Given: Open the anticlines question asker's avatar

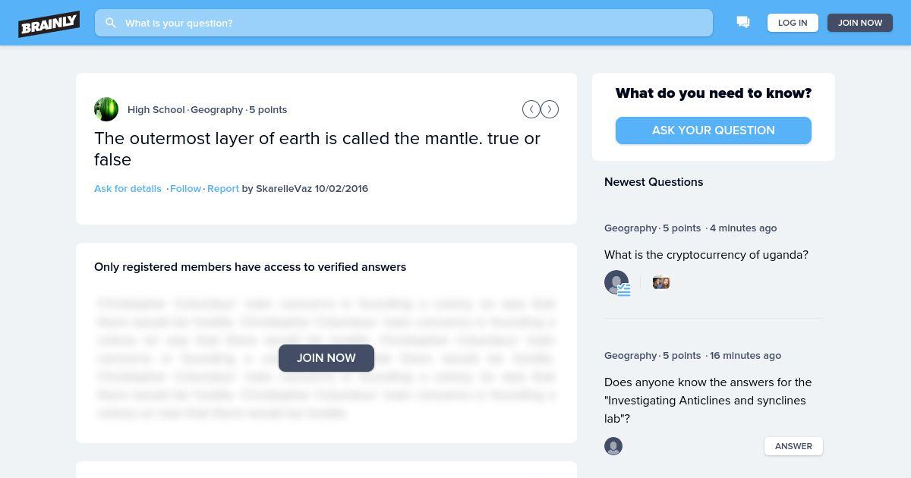Looking at the screenshot, I should [613, 446].
